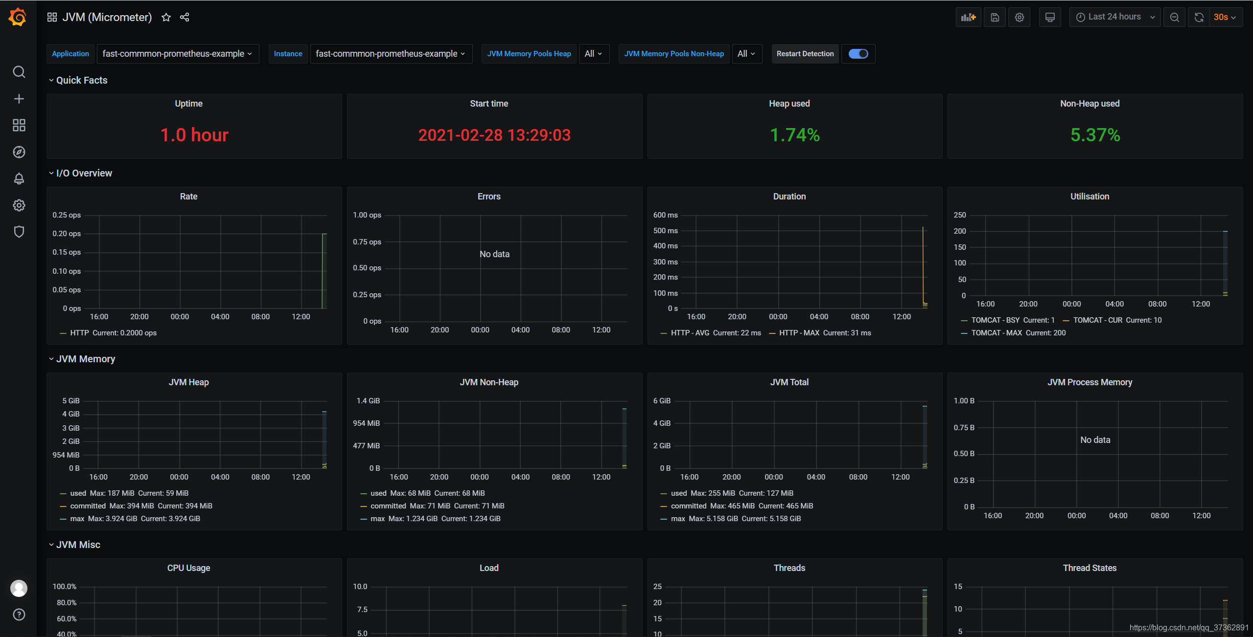Open JVM Memory Pools Non-Heap All dropdown
Image resolution: width=1253 pixels, height=637 pixels.
pyautogui.click(x=746, y=54)
